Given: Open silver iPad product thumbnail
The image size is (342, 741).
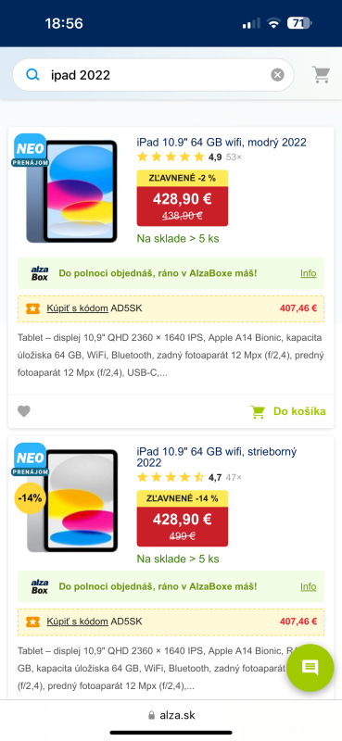Looking at the screenshot, I should 71,500.
